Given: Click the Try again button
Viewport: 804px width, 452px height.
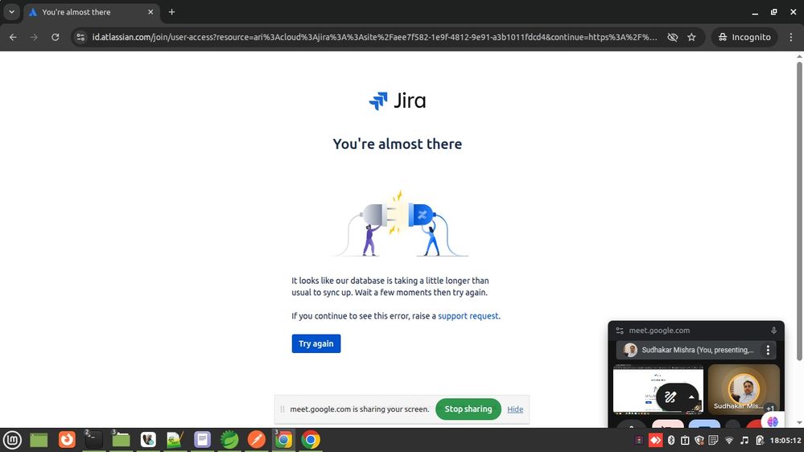Looking at the screenshot, I should (315, 343).
